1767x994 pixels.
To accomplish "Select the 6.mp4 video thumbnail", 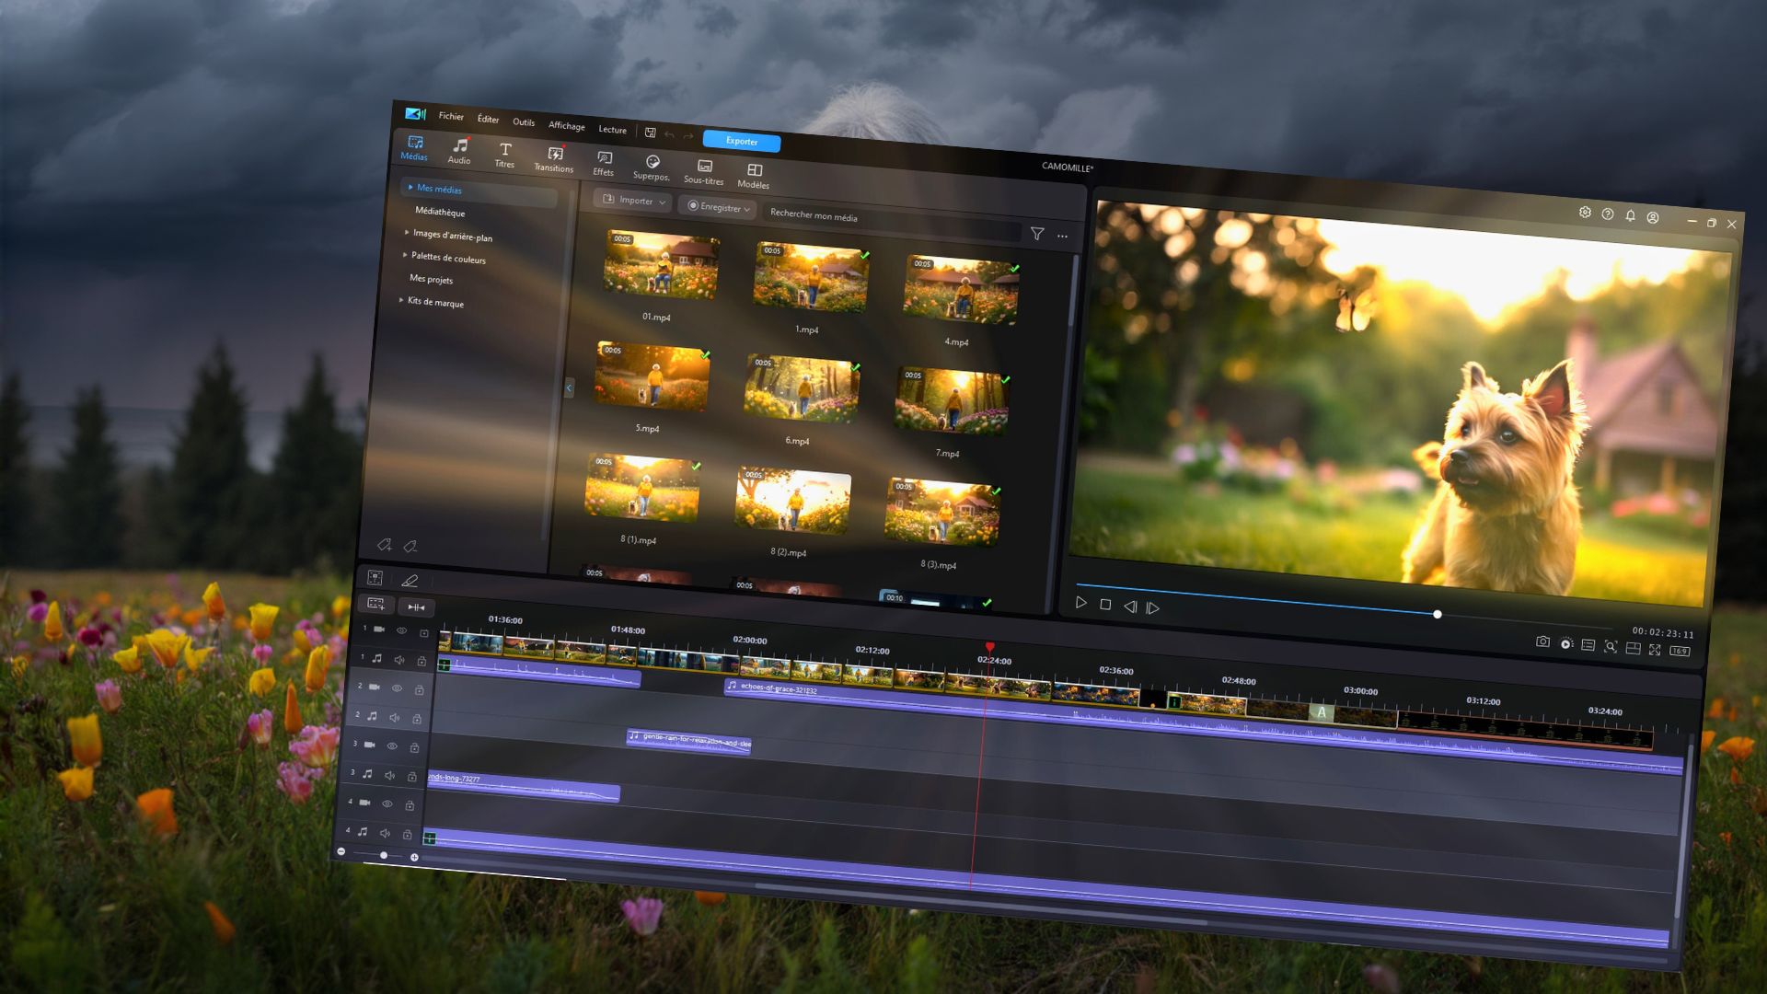I will [801, 389].
